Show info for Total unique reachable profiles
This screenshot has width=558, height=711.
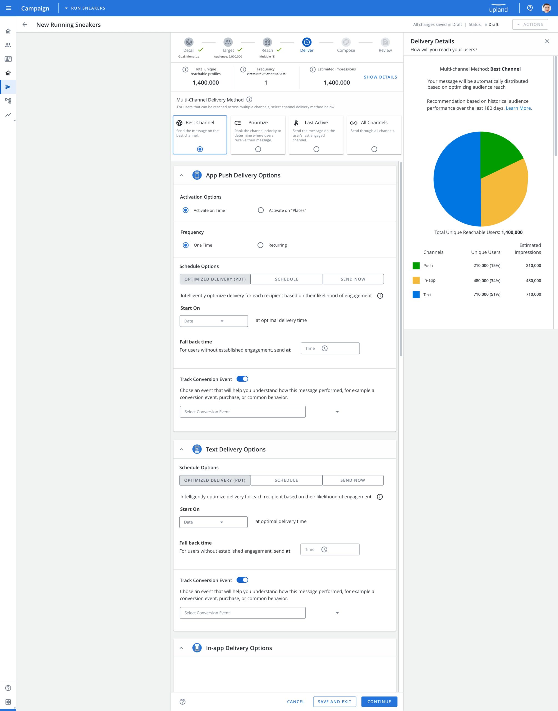(x=185, y=69)
